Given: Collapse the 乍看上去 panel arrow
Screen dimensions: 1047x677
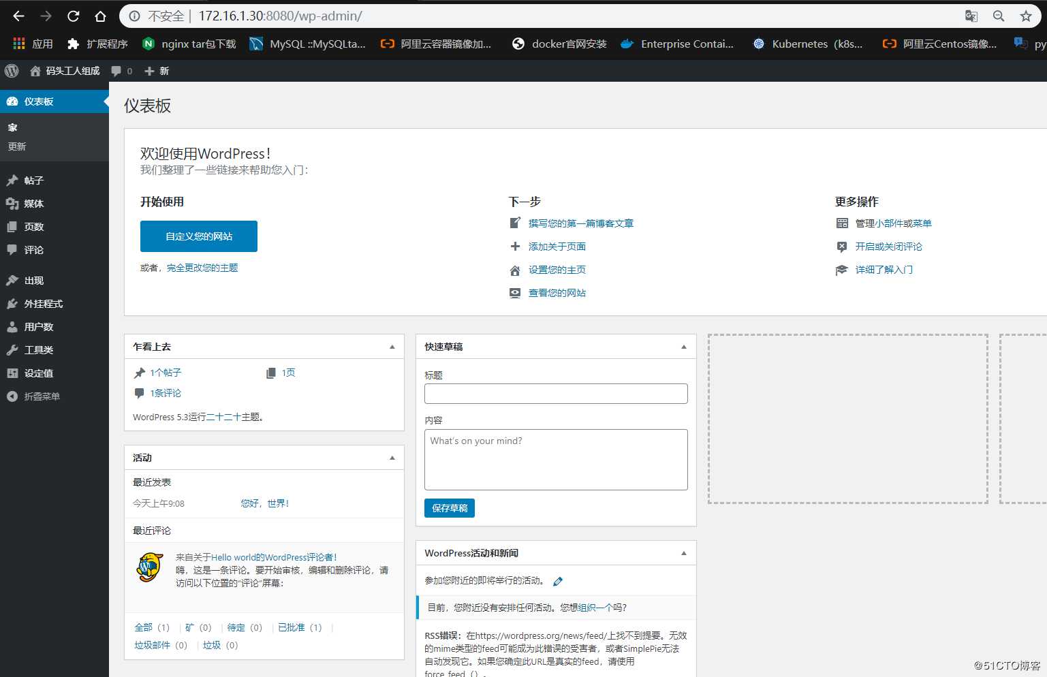Looking at the screenshot, I should point(392,347).
